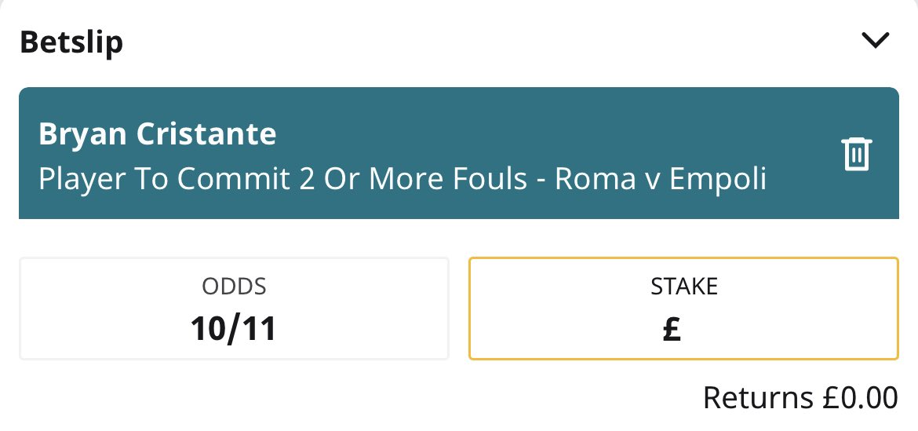This screenshot has height=431, width=918.
Task: Click the Player To Commit 2 Or More Fouls text
Action: 281,180
